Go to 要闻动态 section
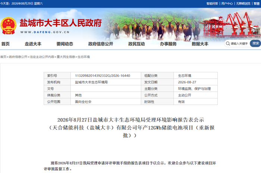 pos(65,44)
